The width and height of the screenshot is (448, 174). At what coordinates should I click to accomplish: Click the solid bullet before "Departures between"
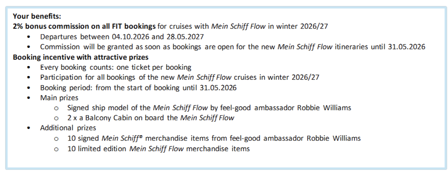(x=29, y=37)
